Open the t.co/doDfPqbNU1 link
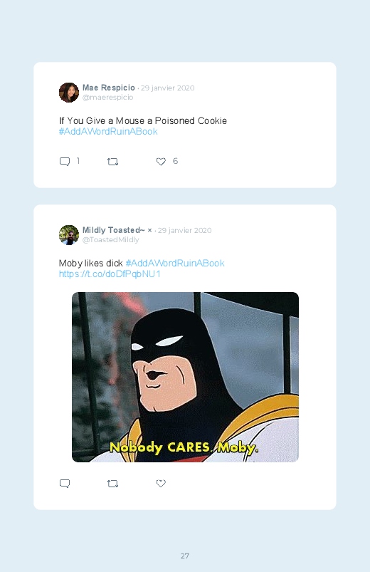Screen dimensions: 370x572 [110, 274]
